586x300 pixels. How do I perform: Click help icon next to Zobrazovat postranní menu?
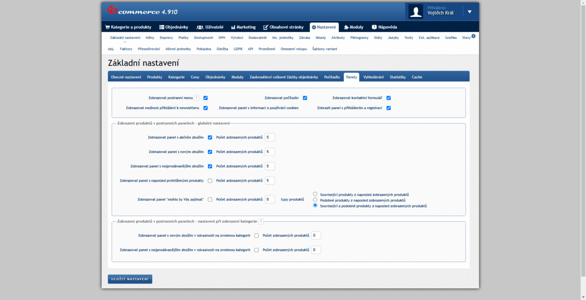click(196, 98)
